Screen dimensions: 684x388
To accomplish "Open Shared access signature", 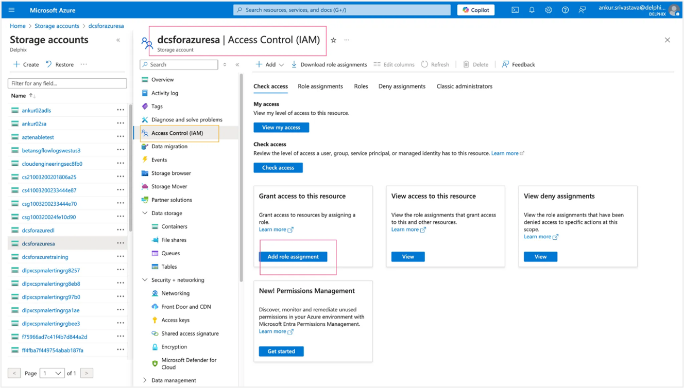I will point(190,333).
